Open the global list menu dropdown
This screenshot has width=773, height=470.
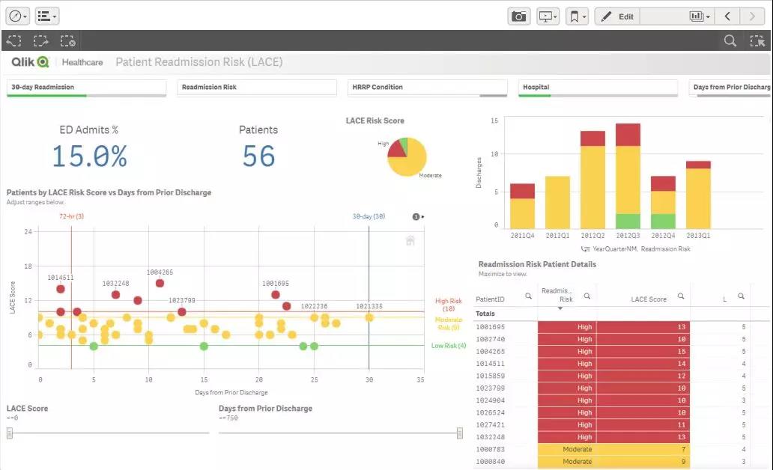click(x=46, y=16)
